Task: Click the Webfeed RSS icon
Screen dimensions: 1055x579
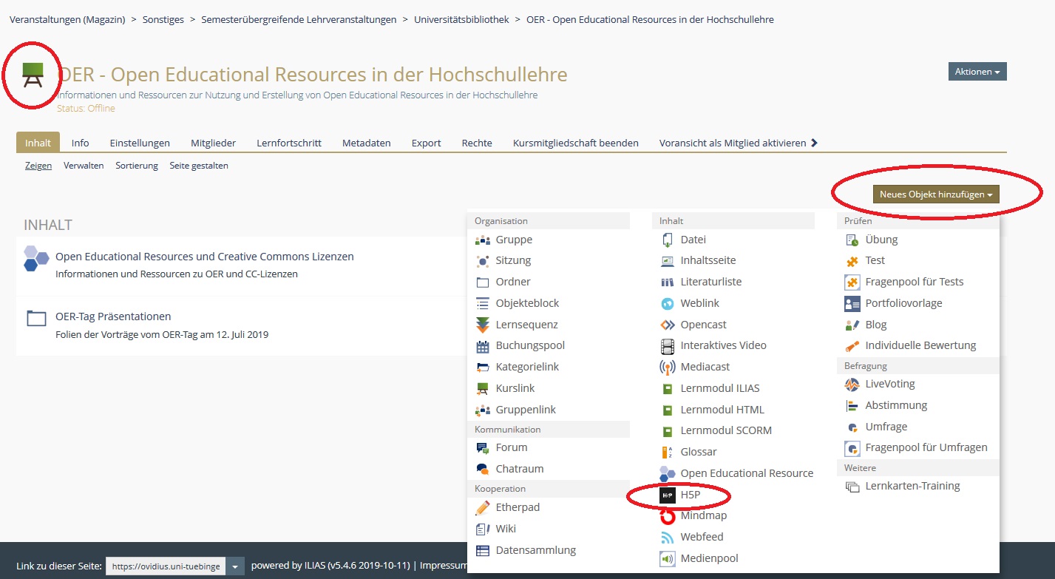Action: [668, 538]
